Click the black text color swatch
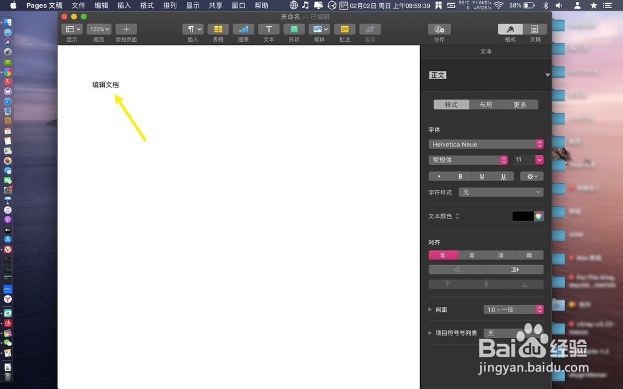The image size is (623, 389). [x=523, y=216]
